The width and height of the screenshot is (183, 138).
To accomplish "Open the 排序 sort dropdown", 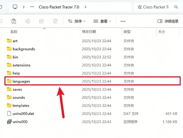I will point(76,21).
